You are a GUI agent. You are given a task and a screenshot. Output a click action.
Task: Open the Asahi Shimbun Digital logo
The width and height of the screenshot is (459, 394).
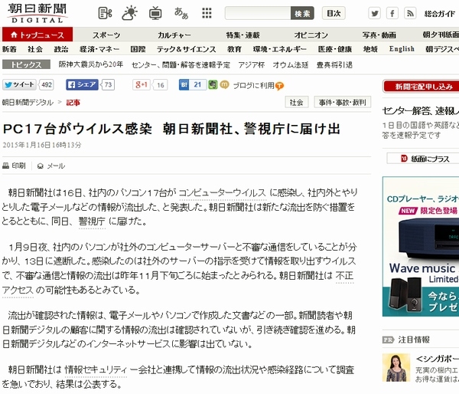[x=37, y=13]
